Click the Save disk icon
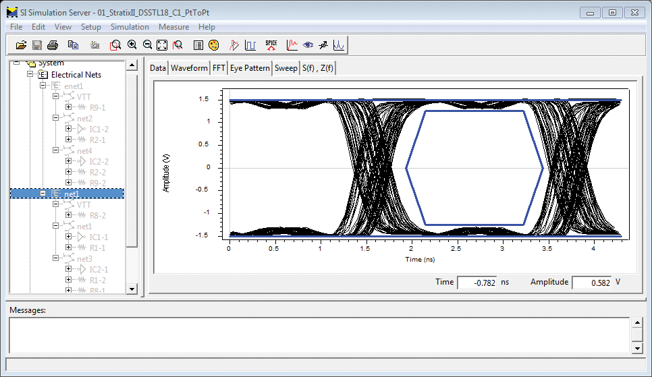Image resolution: width=652 pixels, height=377 pixels. tap(37, 45)
